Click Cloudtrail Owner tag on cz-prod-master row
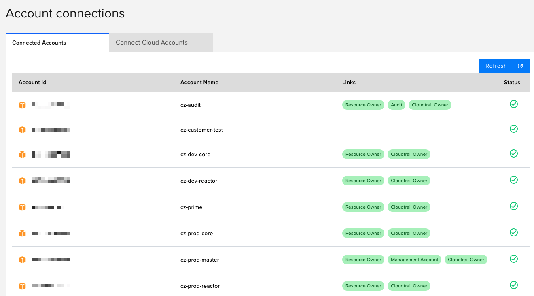 (466, 260)
